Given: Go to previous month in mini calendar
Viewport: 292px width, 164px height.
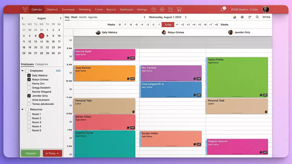Looking at the screenshot, I should click(22, 18).
